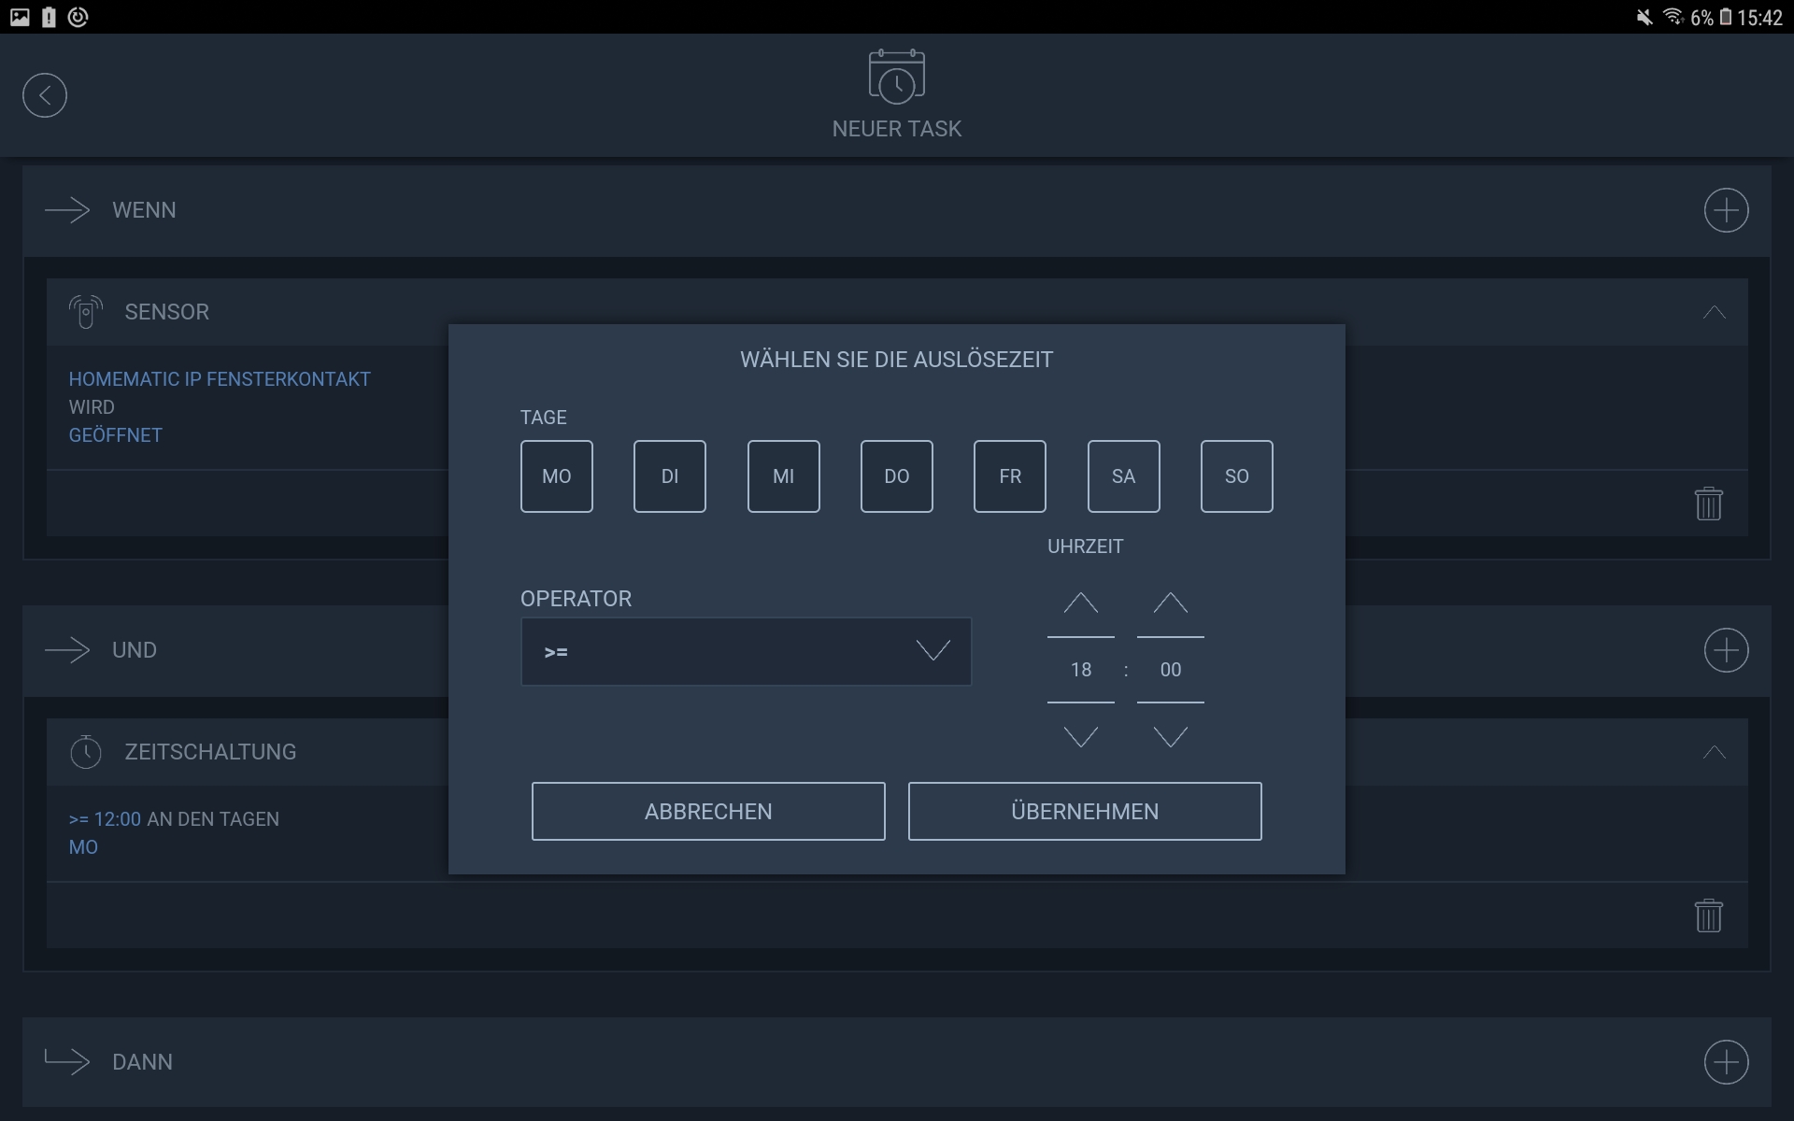
Task: Collapse the SENSOR section
Action: point(1714,312)
